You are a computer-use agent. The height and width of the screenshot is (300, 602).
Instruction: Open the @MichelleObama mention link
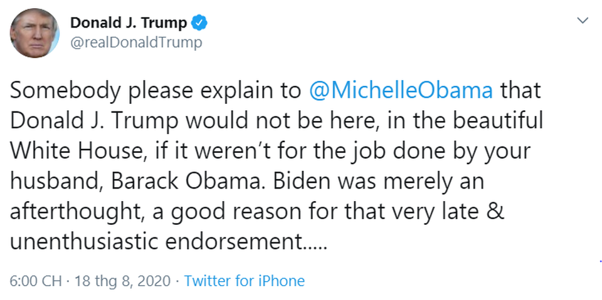pos(401,91)
